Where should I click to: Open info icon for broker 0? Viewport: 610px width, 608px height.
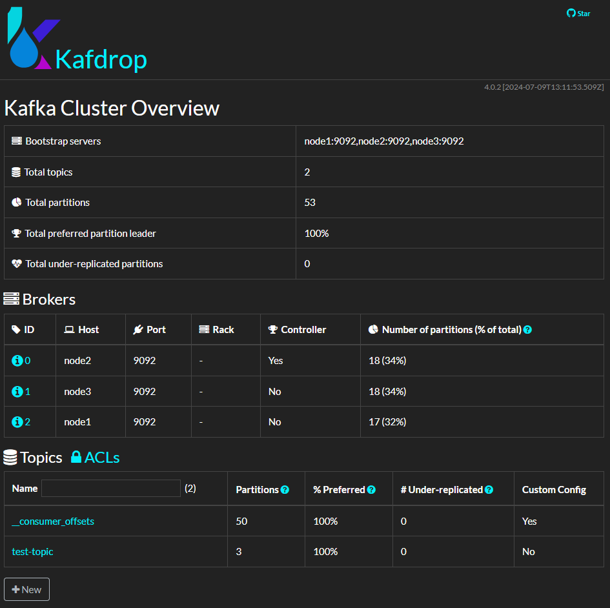[17, 361]
